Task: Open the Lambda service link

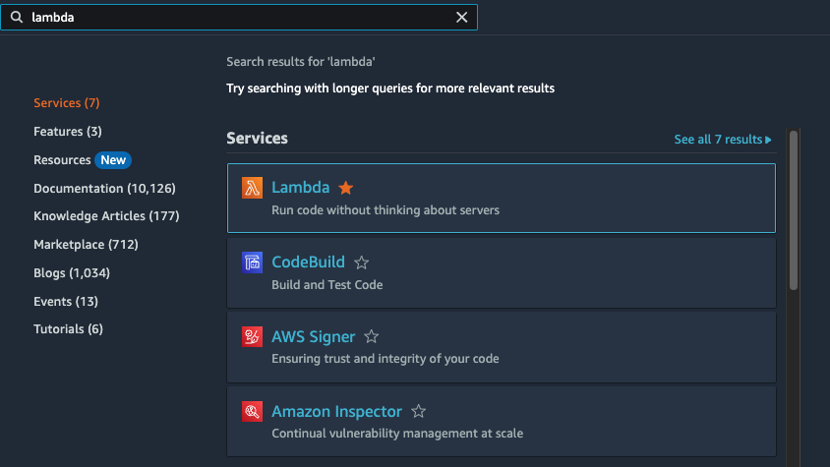Action: 301,188
